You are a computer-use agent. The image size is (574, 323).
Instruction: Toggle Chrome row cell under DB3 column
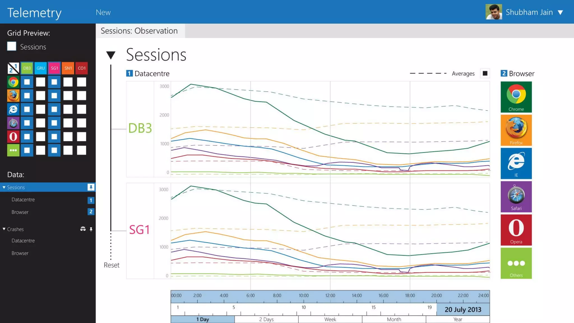click(x=27, y=82)
